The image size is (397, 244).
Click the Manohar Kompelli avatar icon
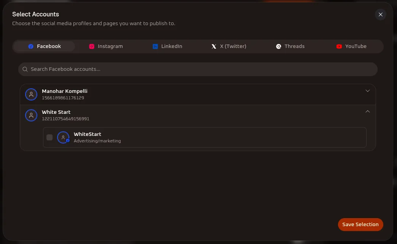coord(31,94)
